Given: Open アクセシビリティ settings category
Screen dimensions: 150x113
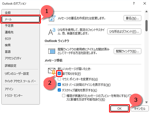Looking at the screenshot, I should 21,58.
